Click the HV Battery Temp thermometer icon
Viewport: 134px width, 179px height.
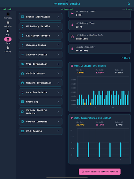[72, 25]
